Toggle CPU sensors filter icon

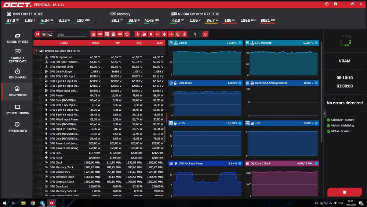(93, 34)
